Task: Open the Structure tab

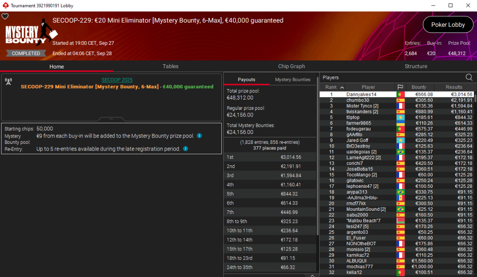Action: tap(416, 66)
